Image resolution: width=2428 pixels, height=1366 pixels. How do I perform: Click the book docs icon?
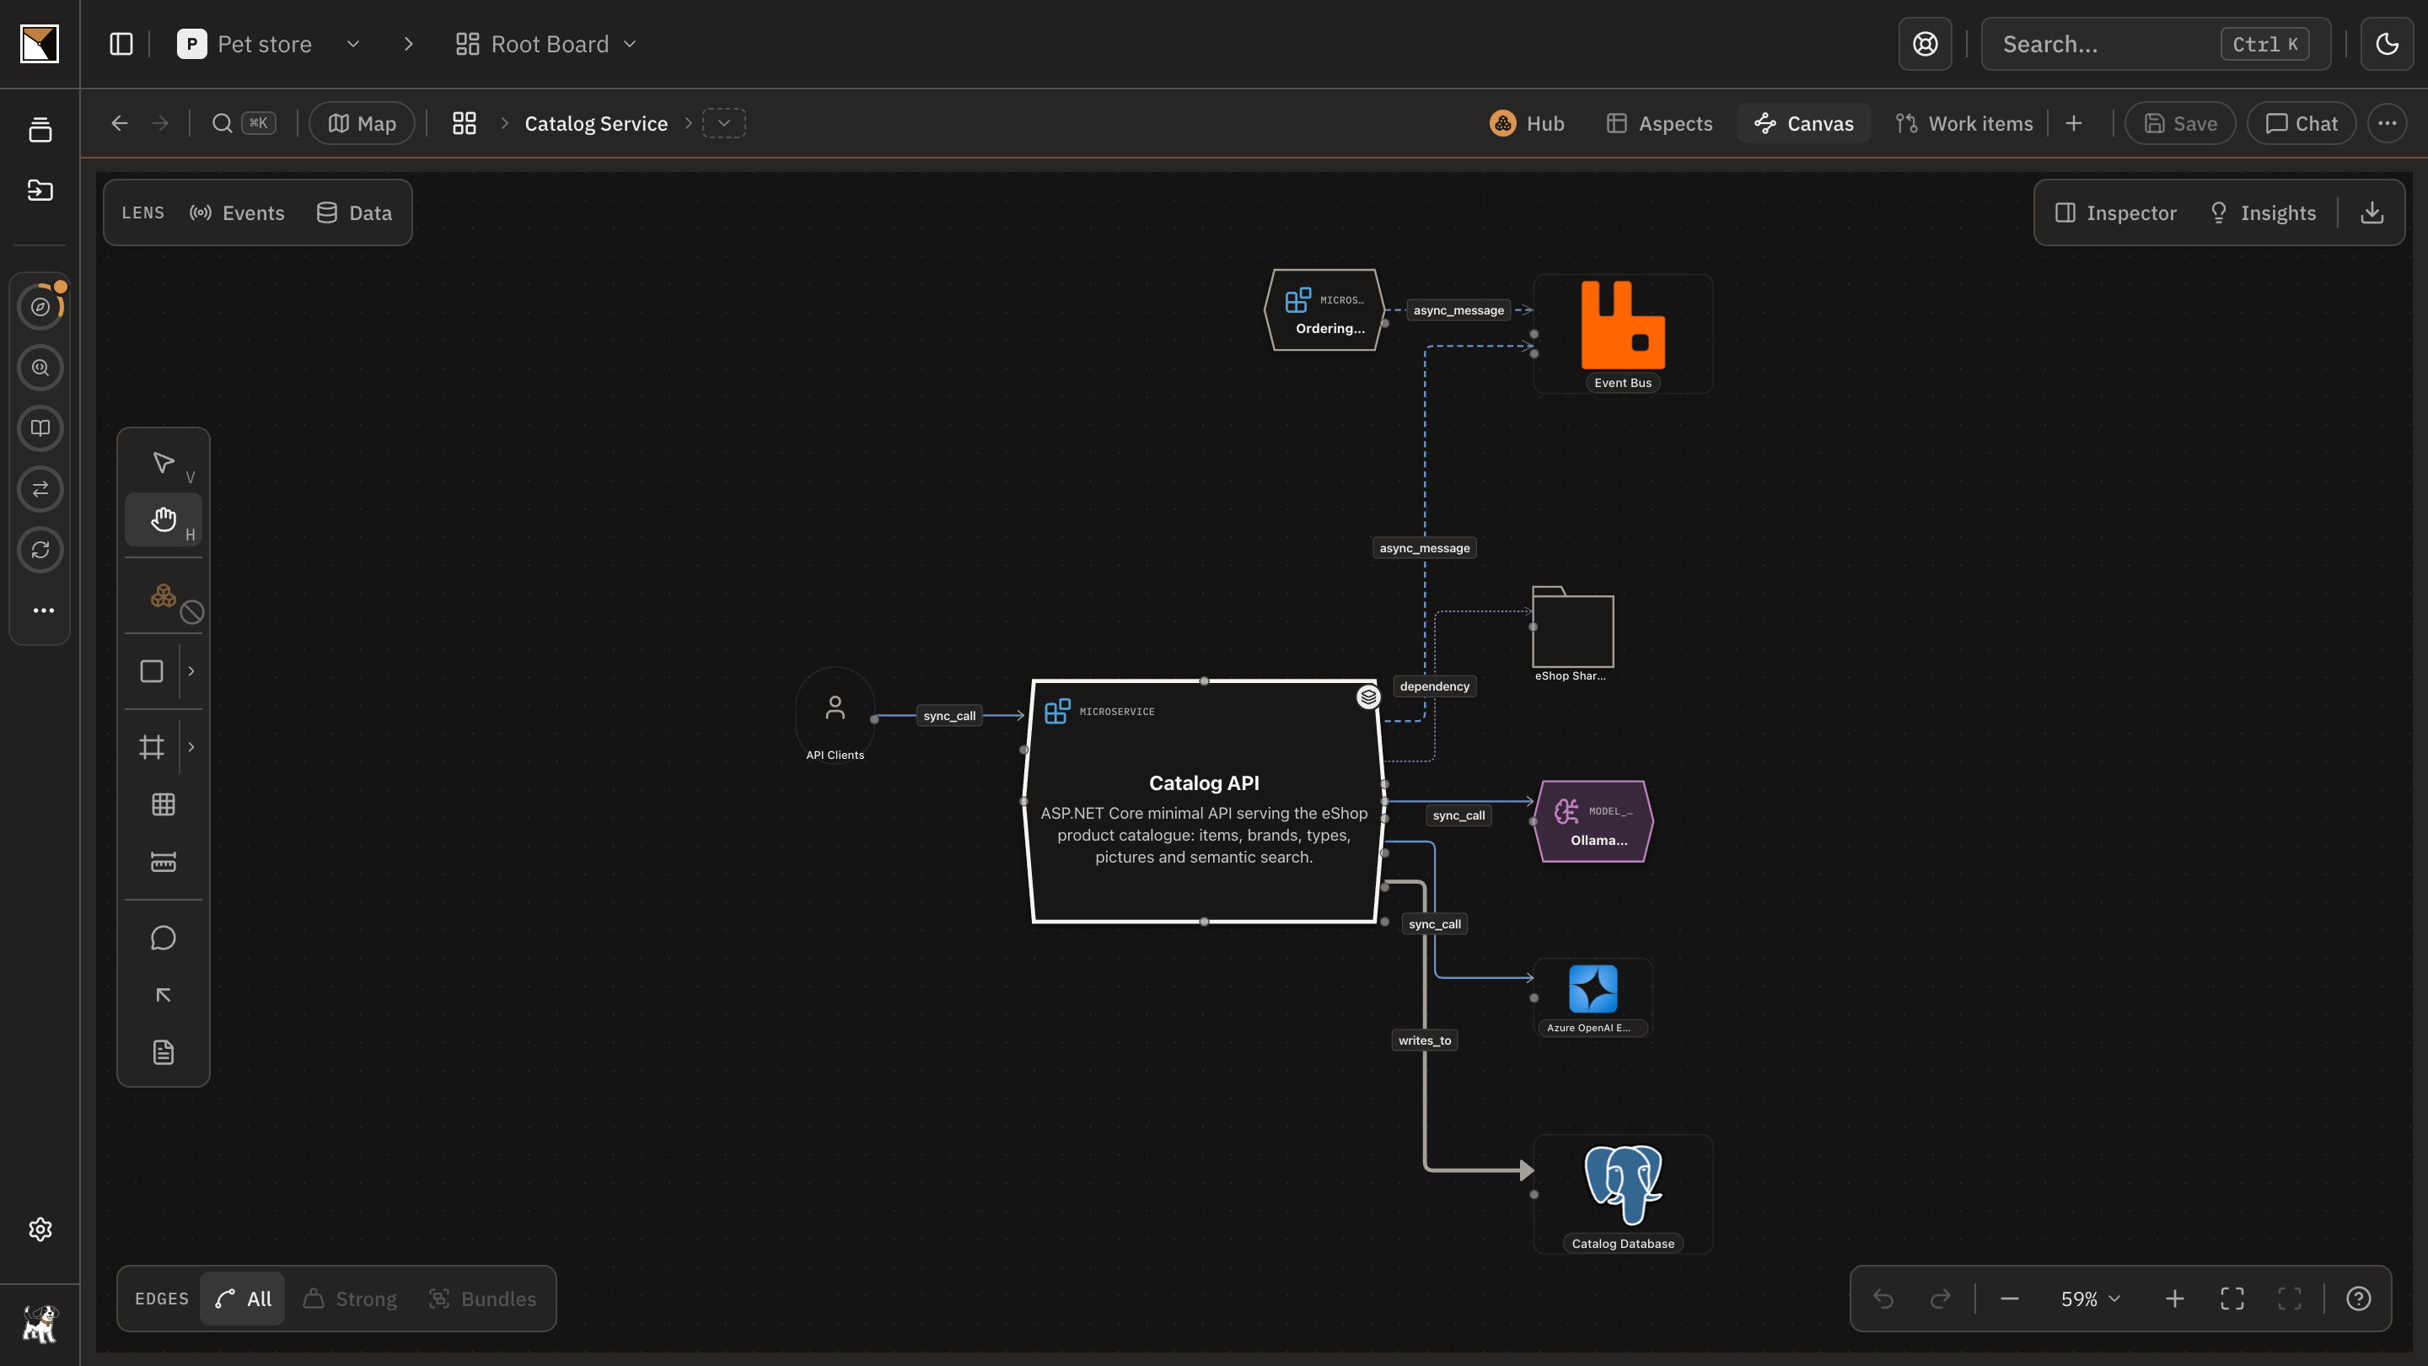pyautogui.click(x=40, y=428)
